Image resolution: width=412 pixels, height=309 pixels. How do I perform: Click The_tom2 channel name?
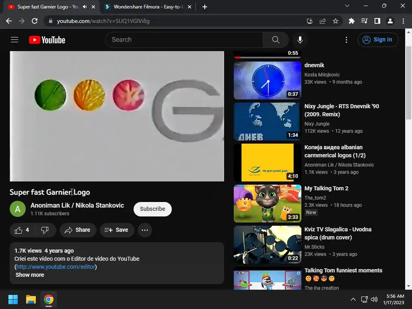pos(315,198)
